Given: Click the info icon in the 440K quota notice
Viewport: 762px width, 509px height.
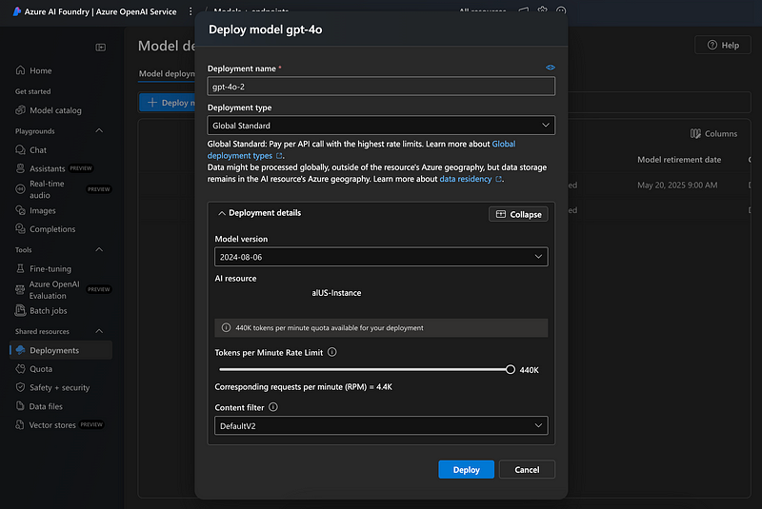Looking at the screenshot, I should click(x=226, y=327).
